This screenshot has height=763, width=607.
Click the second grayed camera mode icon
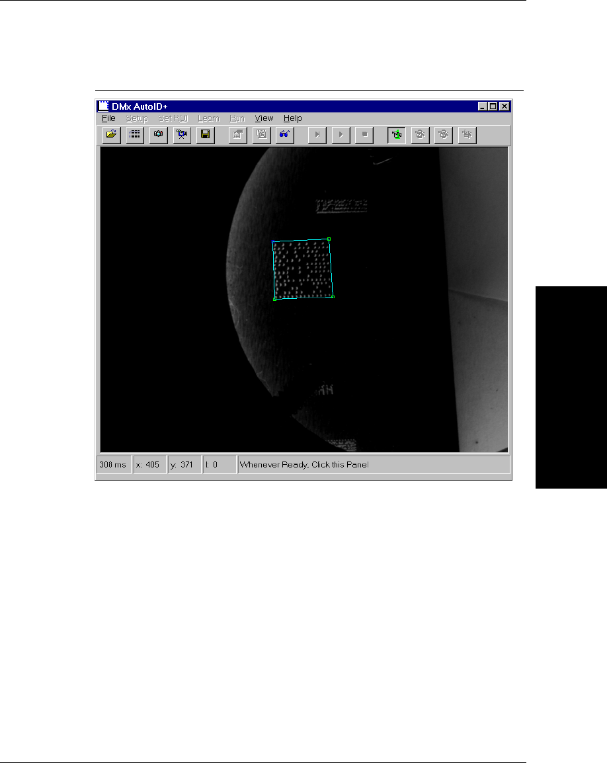coord(420,135)
